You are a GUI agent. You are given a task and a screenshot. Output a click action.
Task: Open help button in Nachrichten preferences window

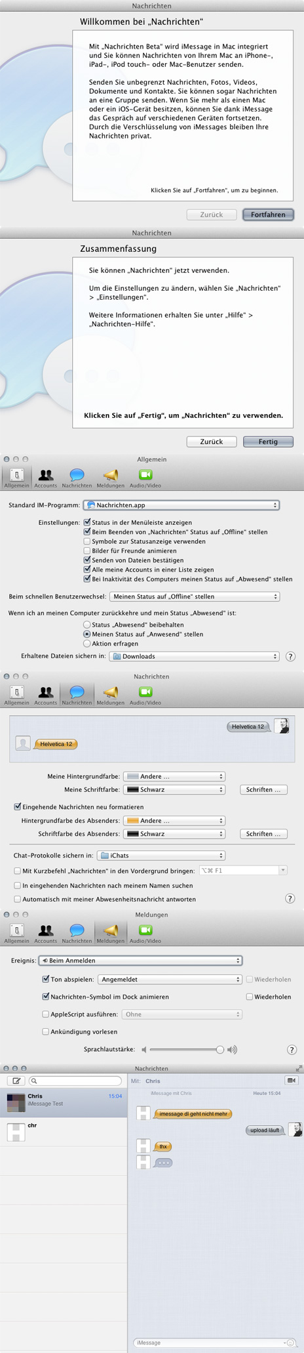(x=290, y=898)
